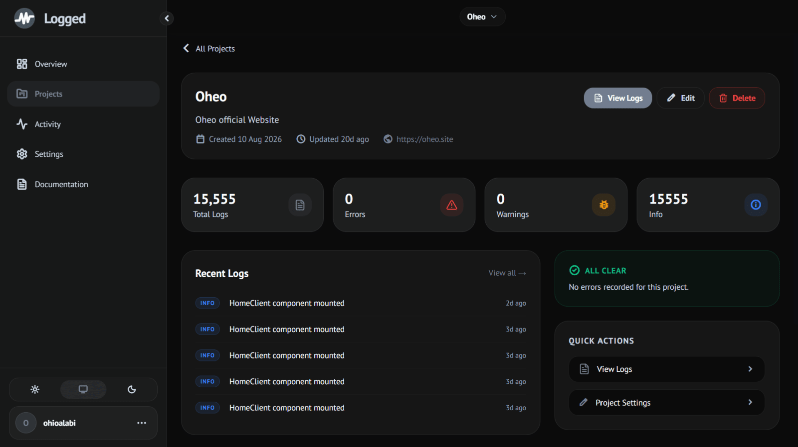Collapse the sidebar with the arrow button
The width and height of the screenshot is (798, 447).
coord(167,18)
